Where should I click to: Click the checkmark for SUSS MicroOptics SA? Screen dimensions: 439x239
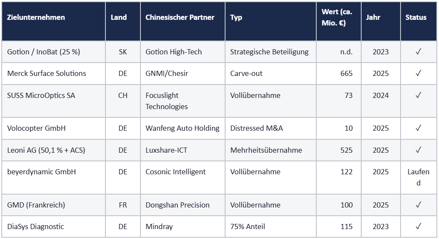click(418, 95)
